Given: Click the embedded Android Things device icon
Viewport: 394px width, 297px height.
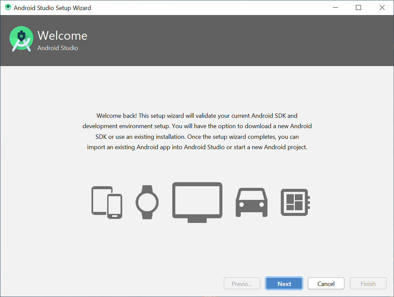Looking at the screenshot, I should click(x=295, y=202).
